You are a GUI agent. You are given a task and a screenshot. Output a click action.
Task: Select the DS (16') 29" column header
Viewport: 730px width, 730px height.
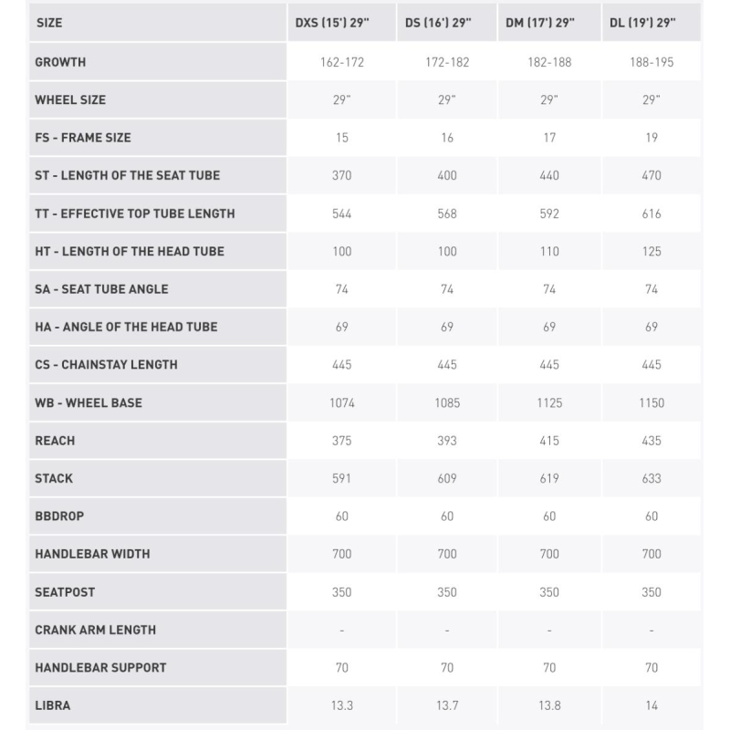pyautogui.click(x=438, y=22)
